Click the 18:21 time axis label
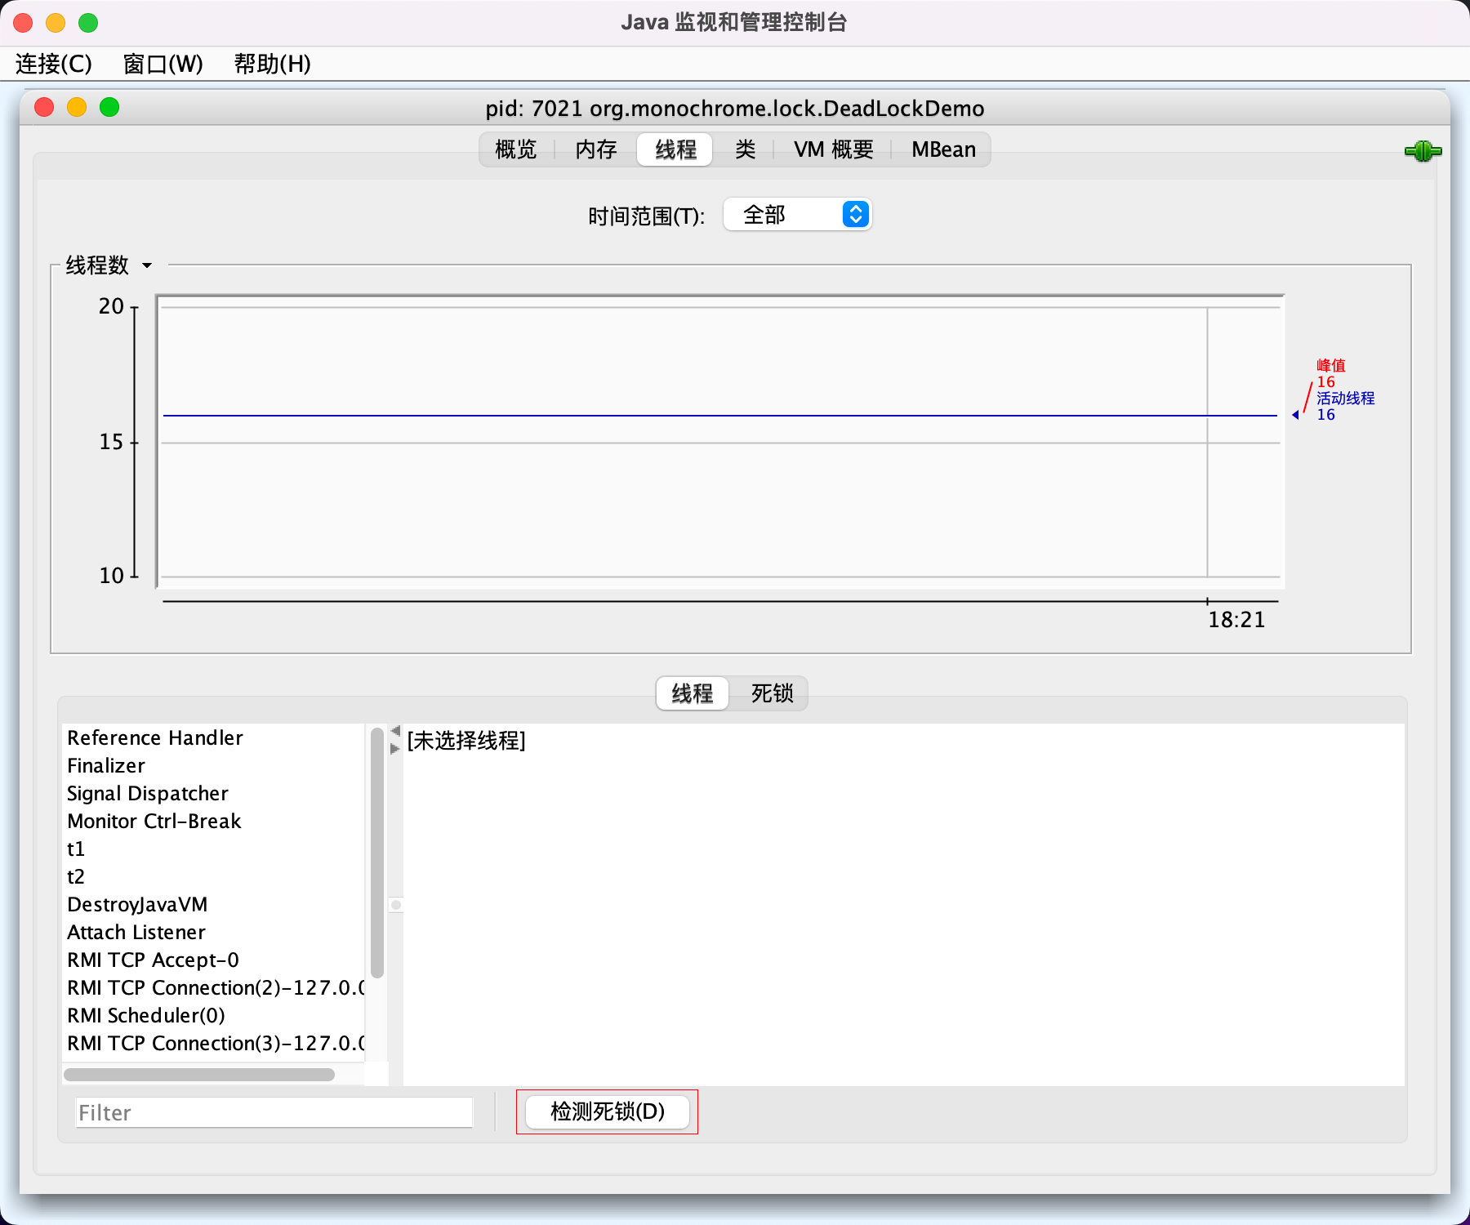This screenshot has width=1470, height=1225. [1236, 620]
